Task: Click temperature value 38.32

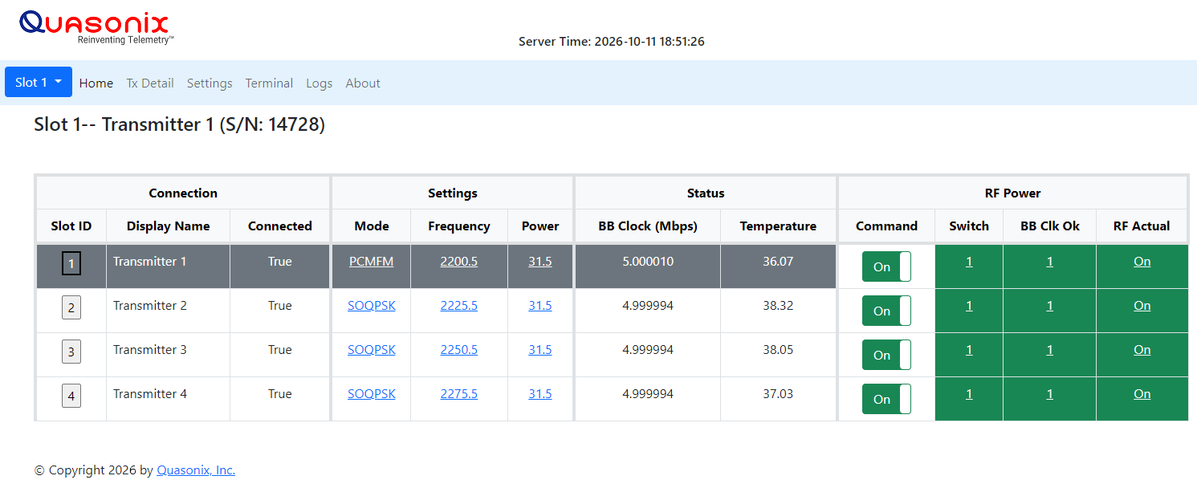Action: 778,306
